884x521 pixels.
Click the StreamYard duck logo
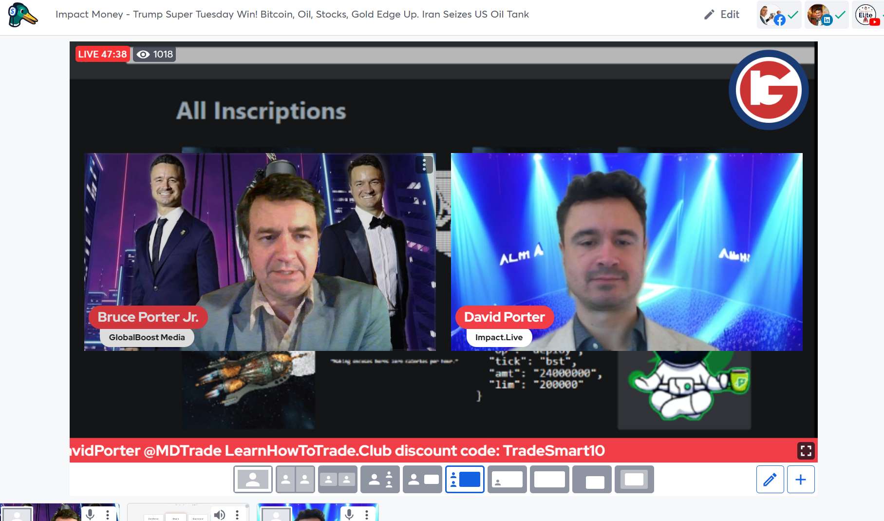[22, 15]
